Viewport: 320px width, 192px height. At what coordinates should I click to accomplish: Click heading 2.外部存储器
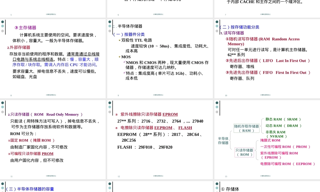pos(19,47)
